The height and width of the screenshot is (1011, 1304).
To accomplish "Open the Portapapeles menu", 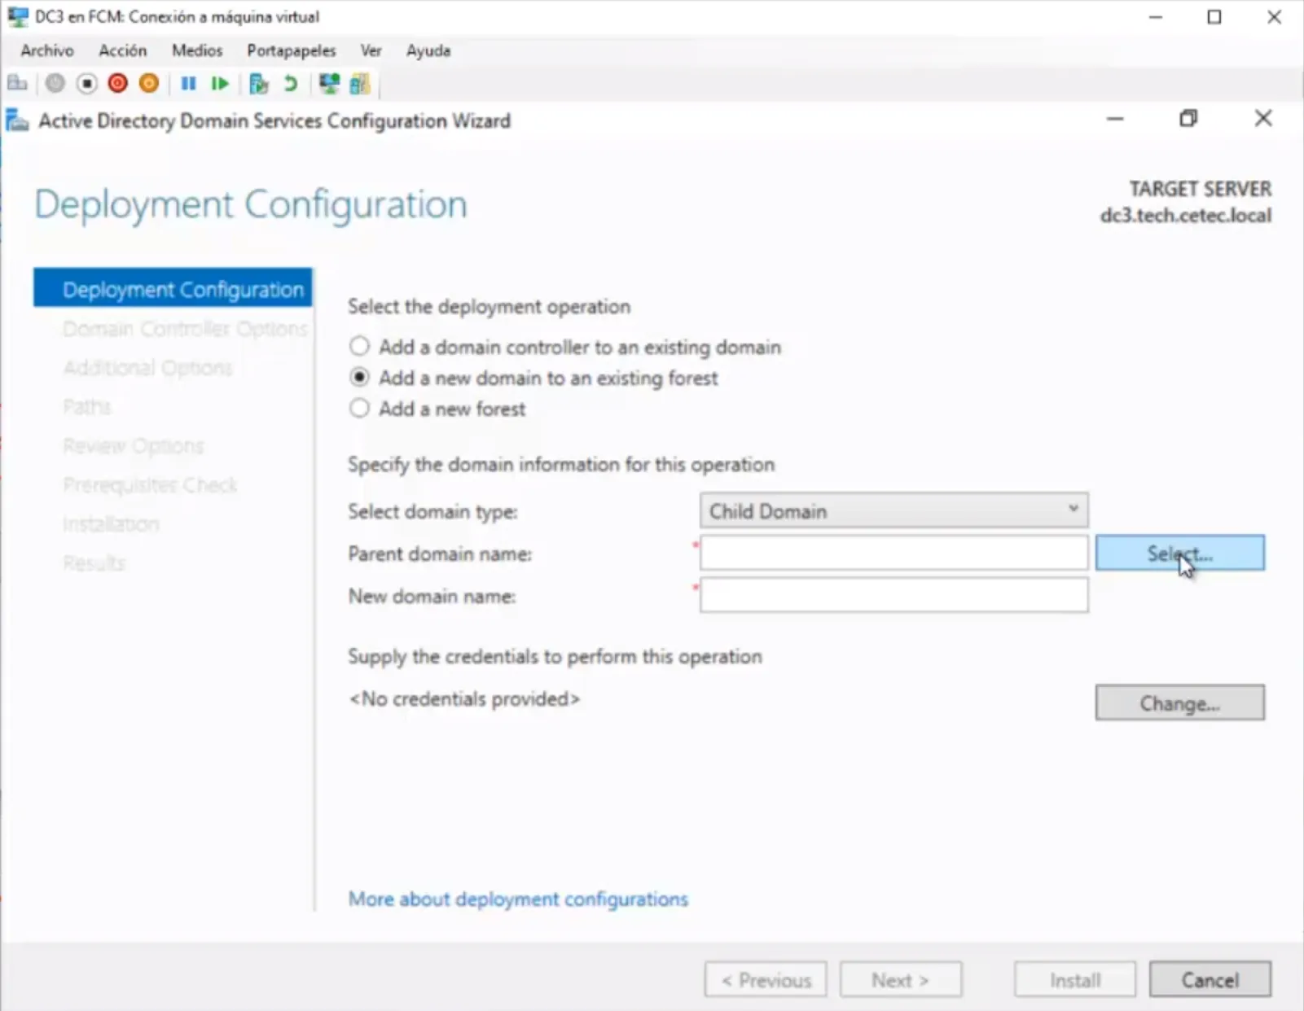I will pos(291,50).
